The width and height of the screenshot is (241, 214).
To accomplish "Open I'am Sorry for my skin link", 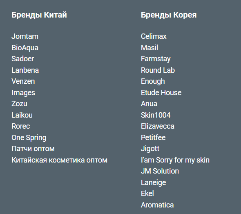I will (175, 160).
